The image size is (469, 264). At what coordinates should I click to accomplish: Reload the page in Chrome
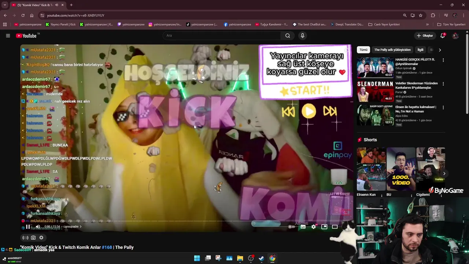pyautogui.click(x=23, y=15)
